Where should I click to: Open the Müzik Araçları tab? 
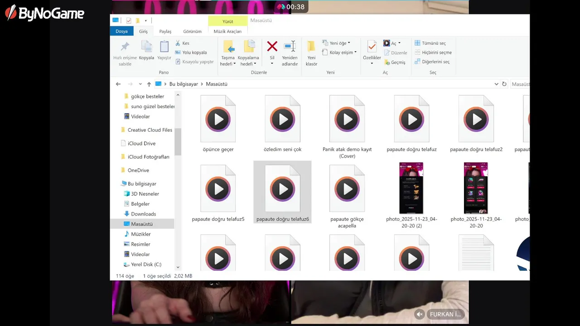pos(227,31)
